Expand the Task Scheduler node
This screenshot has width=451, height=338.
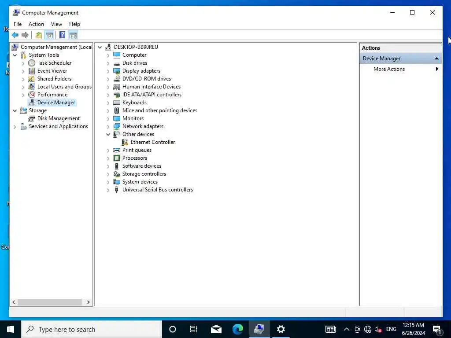pos(23,63)
